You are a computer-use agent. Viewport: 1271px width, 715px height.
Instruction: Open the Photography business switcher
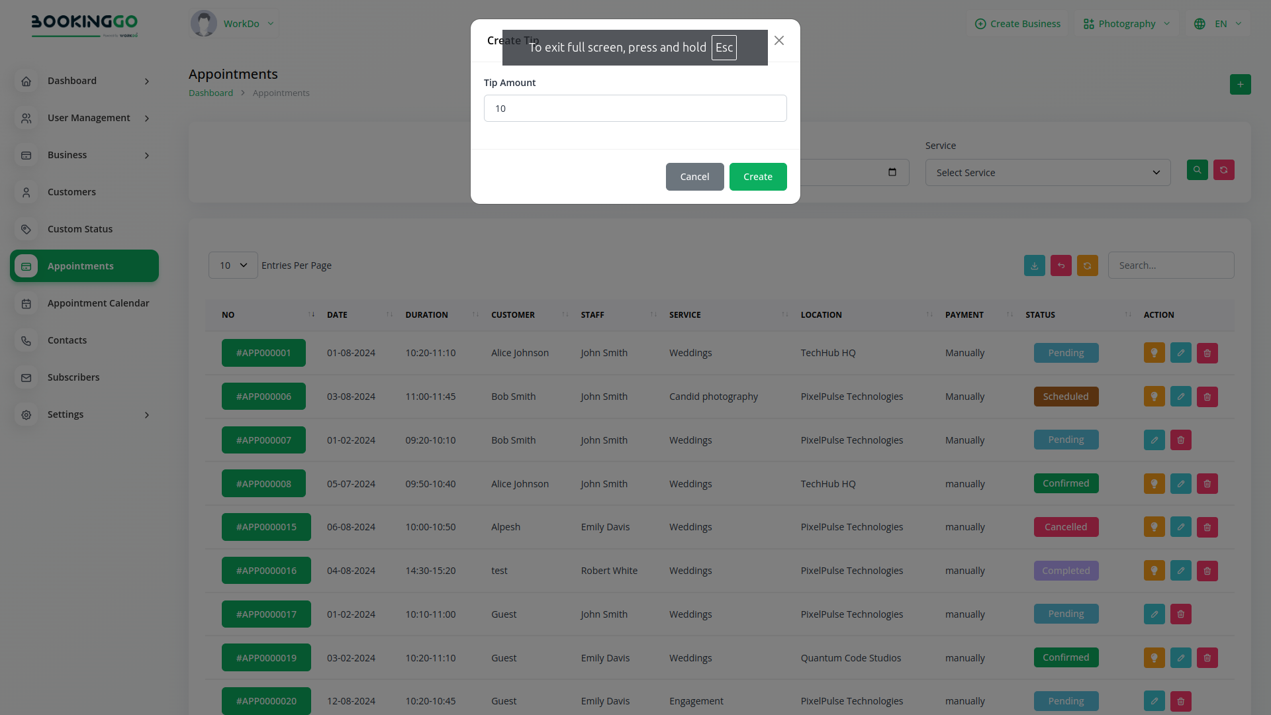coord(1126,24)
